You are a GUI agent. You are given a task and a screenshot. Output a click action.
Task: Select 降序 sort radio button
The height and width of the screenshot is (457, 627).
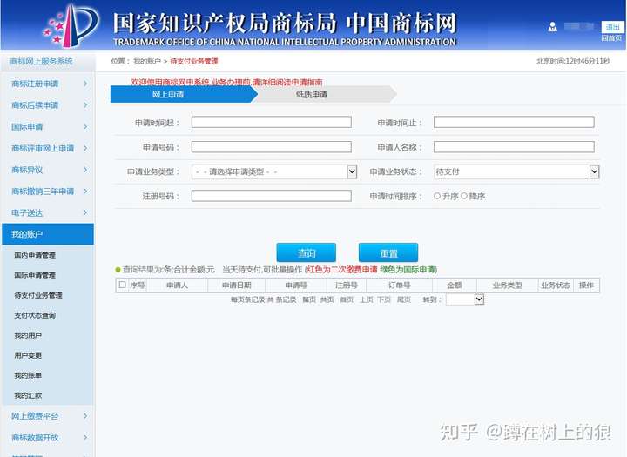[464, 196]
